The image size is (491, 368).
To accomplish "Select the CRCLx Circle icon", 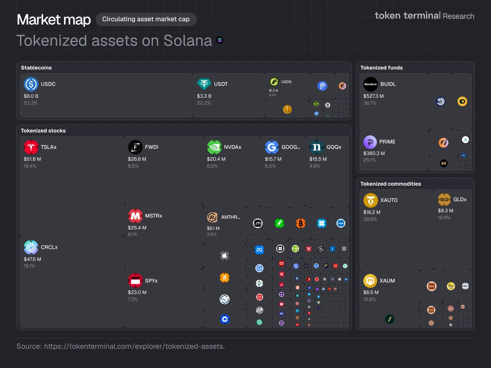I will click(x=31, y=247).
